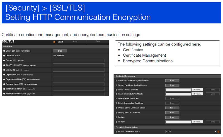Click info icon beside Create Self-Signed Certificate

click(x=4, y=51)
